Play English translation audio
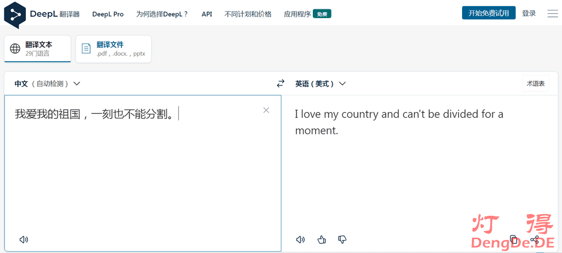562x253 pixels. click(300, 239)
